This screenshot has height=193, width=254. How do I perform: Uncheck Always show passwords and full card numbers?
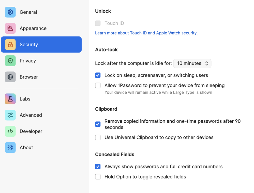click(98, 166)
